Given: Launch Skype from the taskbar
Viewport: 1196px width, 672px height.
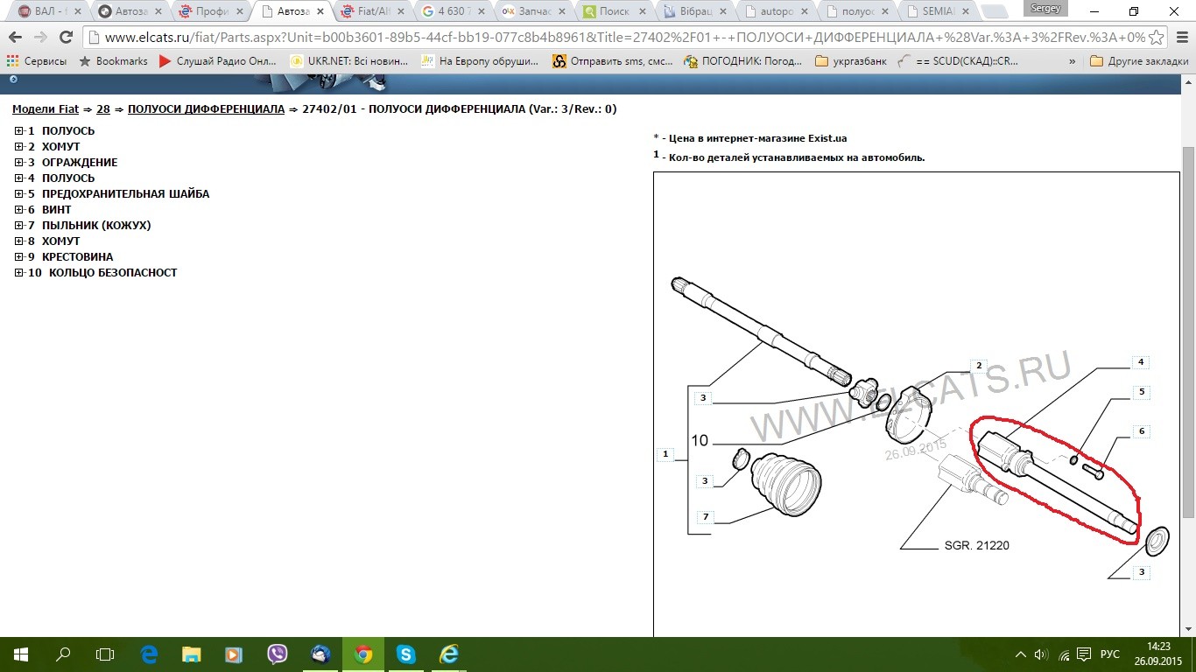Looking at the screenshot, I should (x=405, y=654).
